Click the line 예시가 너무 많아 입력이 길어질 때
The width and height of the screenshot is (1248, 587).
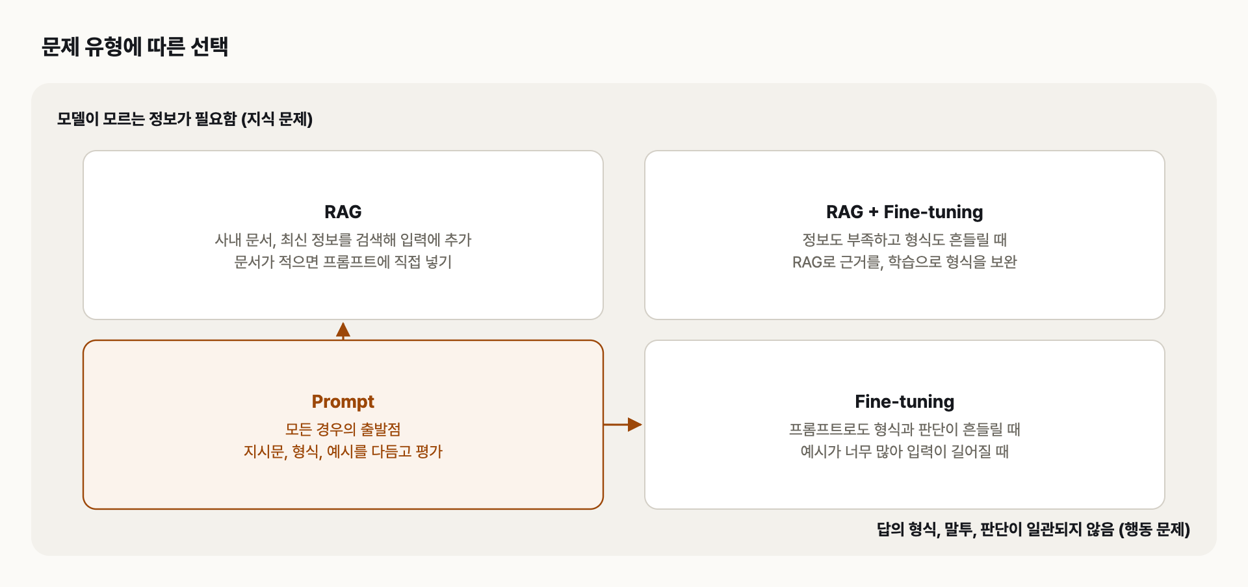(x=905, y=452)
